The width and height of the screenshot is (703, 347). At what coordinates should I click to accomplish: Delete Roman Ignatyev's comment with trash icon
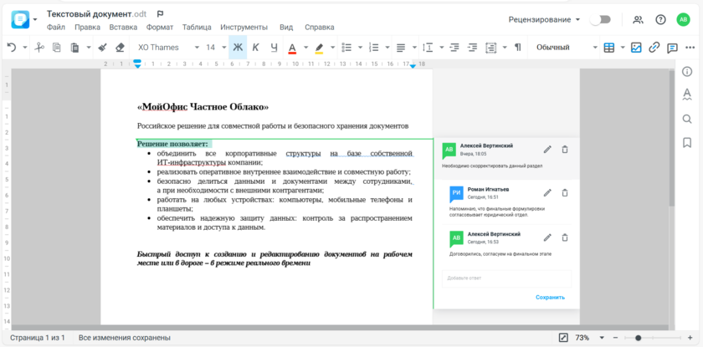(x=565, y=193)
